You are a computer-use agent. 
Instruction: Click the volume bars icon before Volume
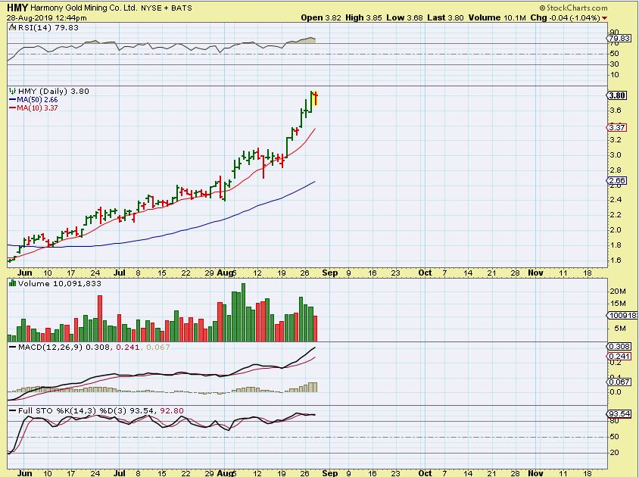click(13, 283)
